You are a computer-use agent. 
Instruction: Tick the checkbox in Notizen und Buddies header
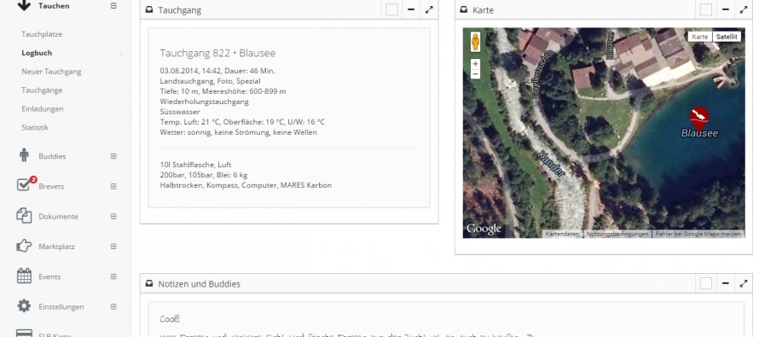pyautogui.click(x=706, y=284)
